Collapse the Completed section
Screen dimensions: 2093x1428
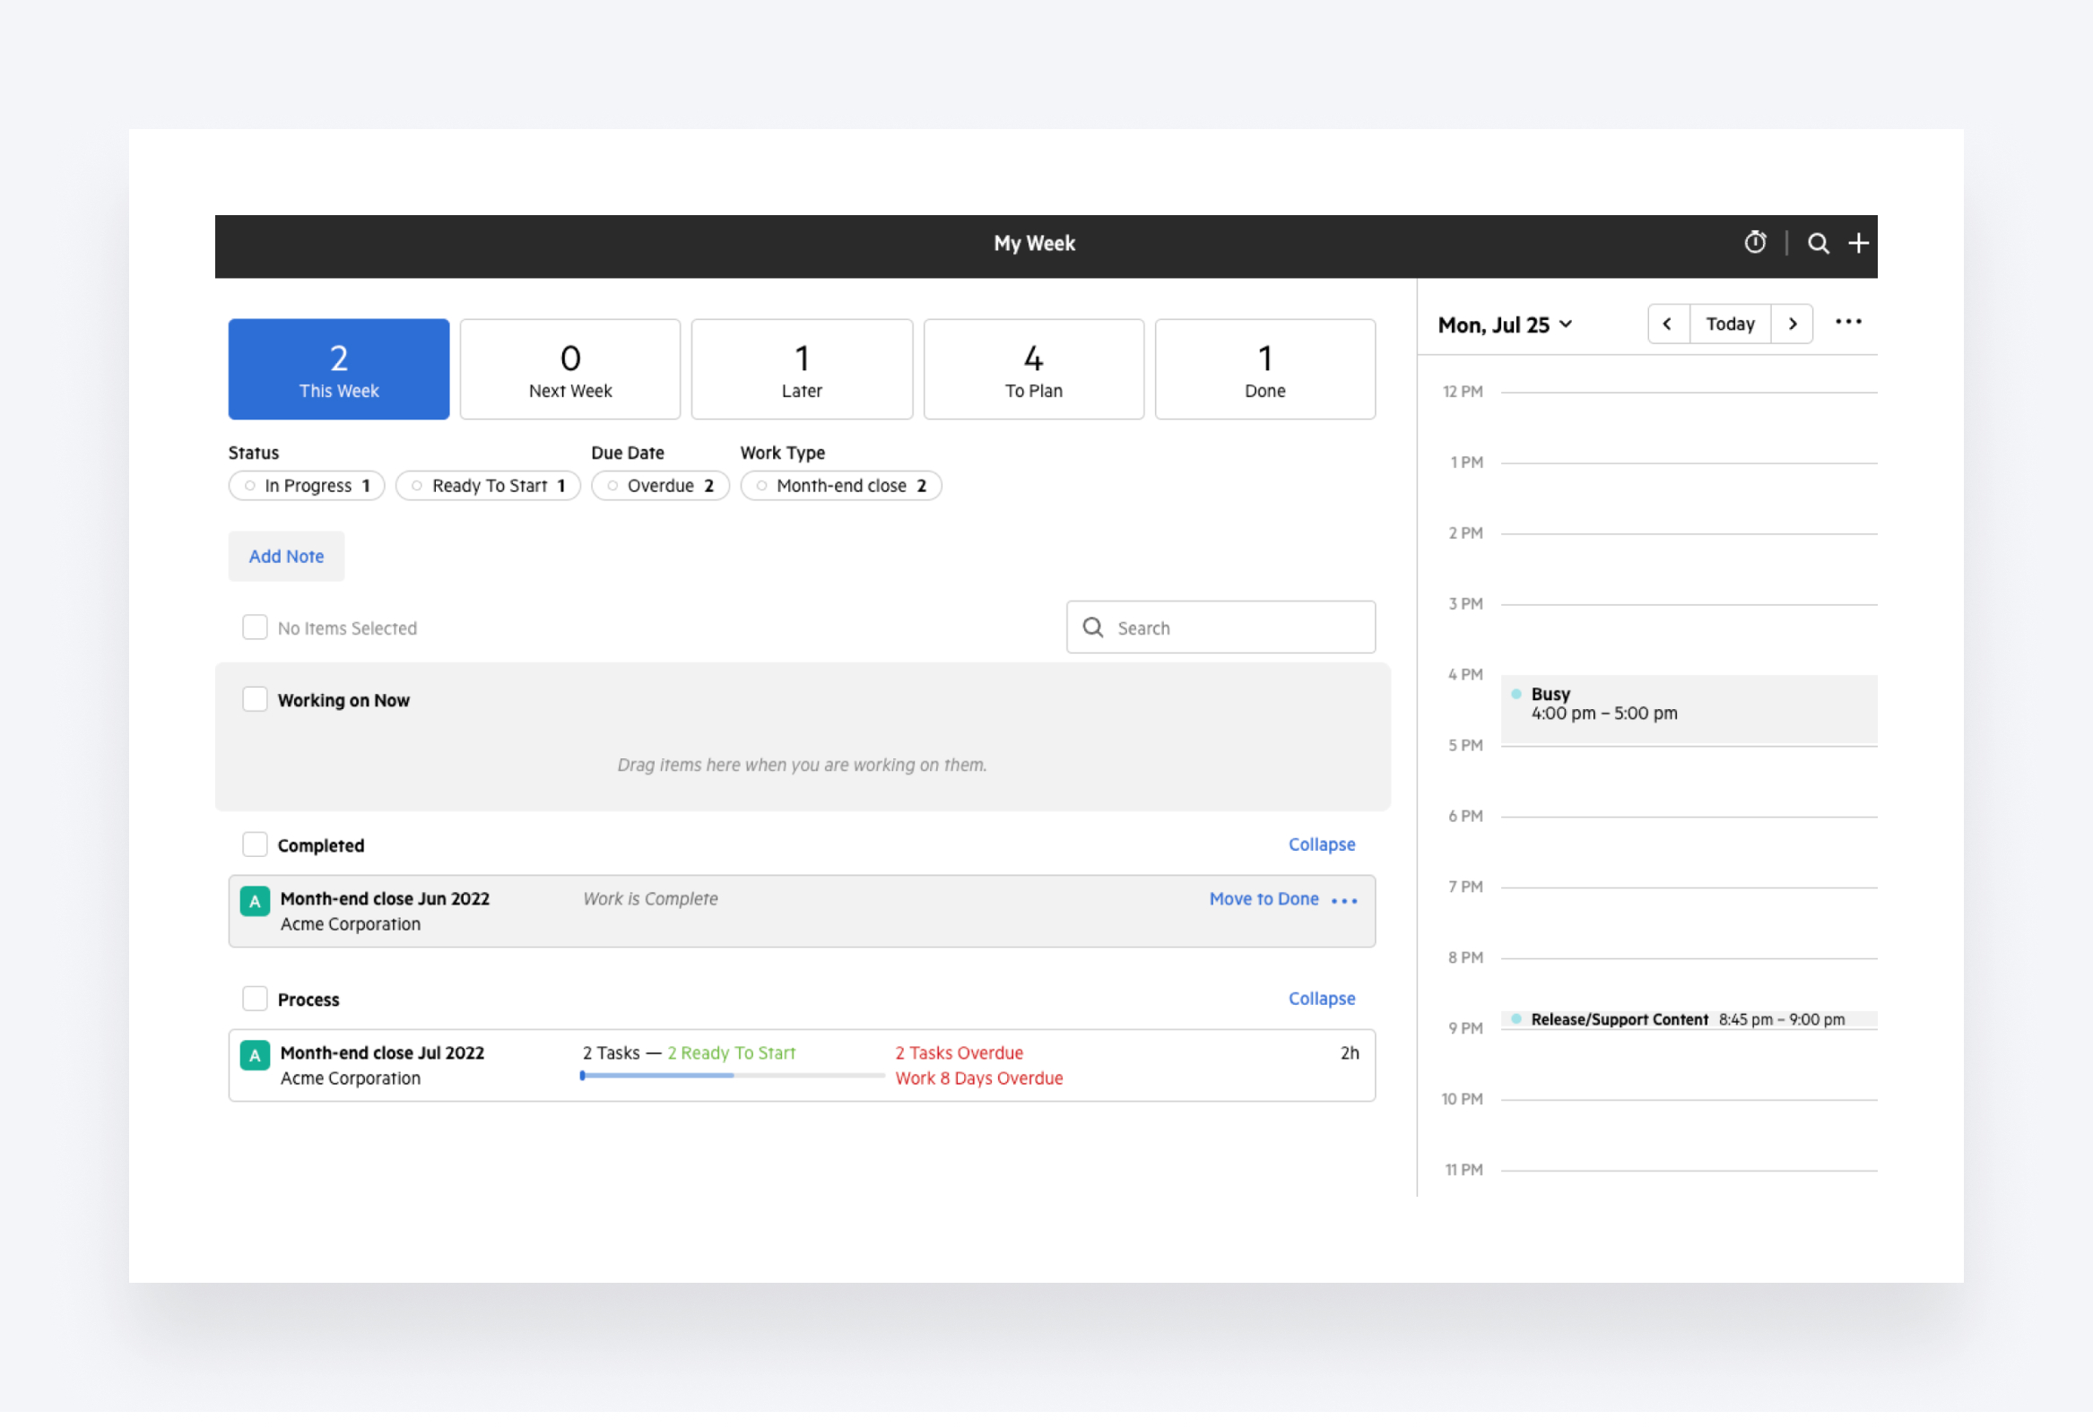(x=1321, y=844)
